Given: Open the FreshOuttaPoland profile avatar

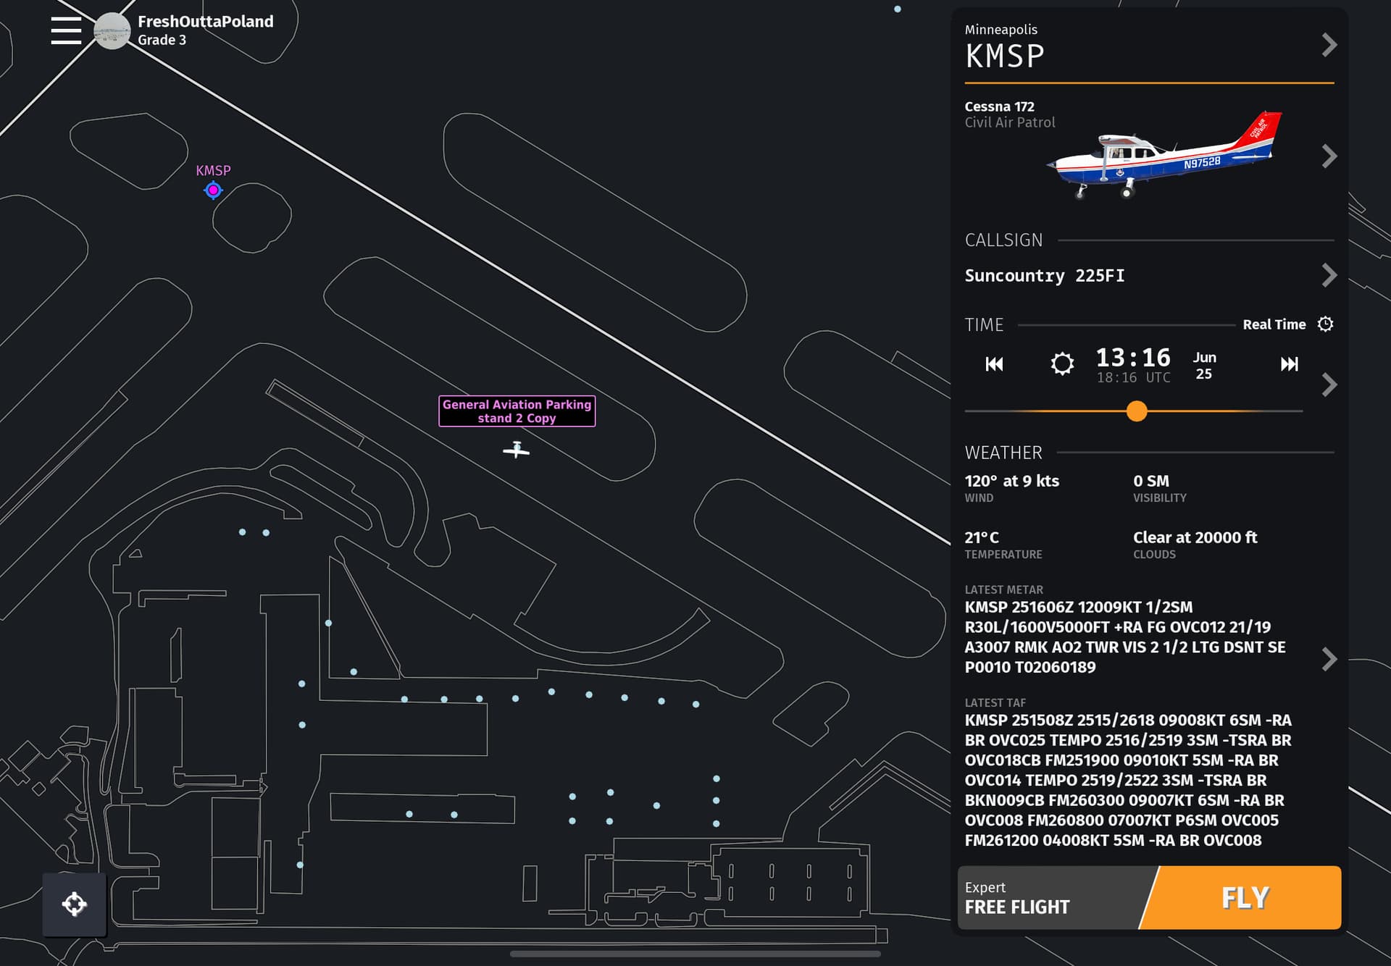Looking at the screenshot, I should (112, 31).
